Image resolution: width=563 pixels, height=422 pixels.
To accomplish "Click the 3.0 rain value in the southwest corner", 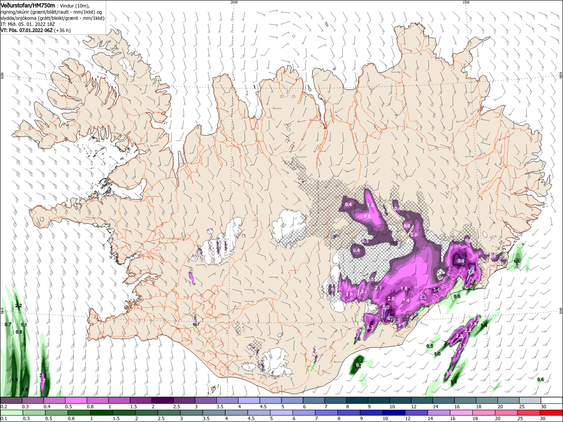I will (x=25, y=389).
